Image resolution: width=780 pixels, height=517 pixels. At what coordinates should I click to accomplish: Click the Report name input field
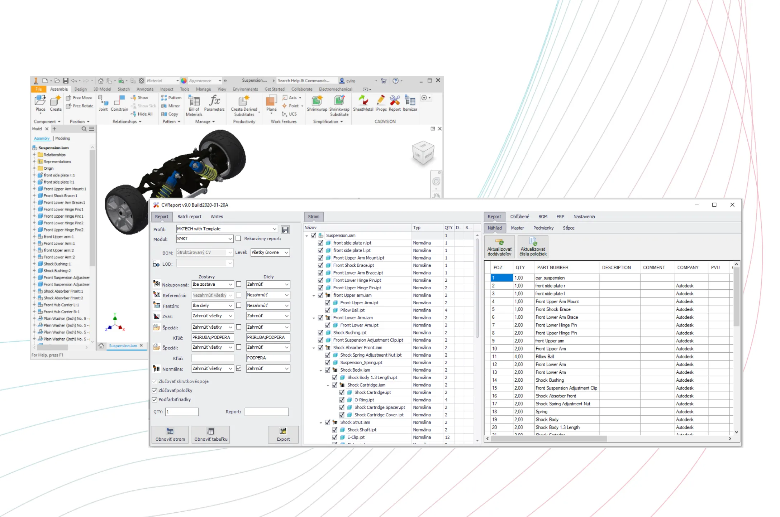267,412
